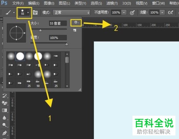Click the Ps application logo

(4, 3)
